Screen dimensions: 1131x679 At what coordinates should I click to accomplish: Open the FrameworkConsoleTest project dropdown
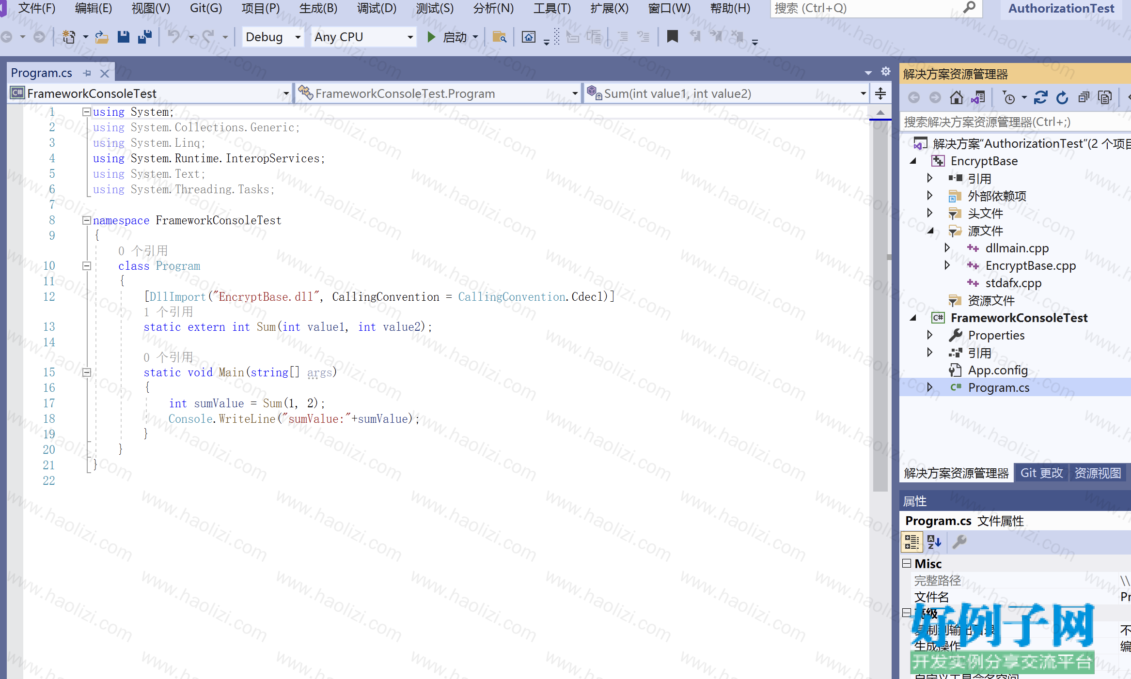tap(150, 93)
